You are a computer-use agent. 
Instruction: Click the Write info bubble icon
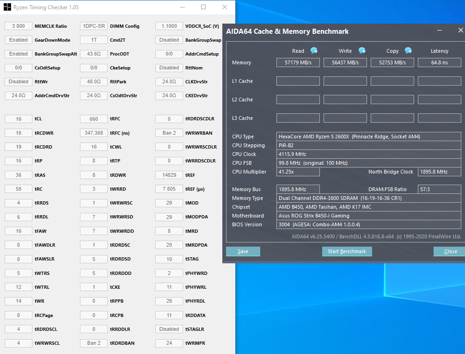pyautogui.click(x=362, y=50)
